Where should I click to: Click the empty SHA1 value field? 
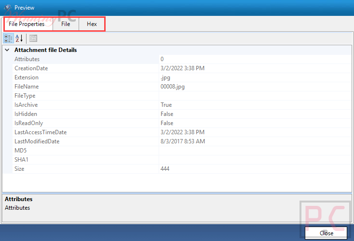pyautogui.click(x=255, y=160)
